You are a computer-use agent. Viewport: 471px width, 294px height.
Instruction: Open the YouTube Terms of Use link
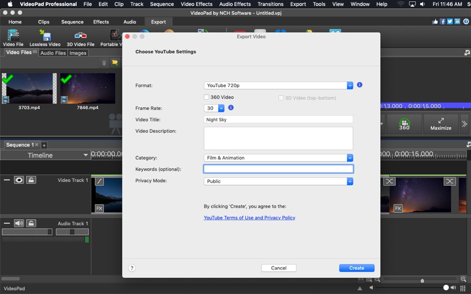click(x=249, y=217)
